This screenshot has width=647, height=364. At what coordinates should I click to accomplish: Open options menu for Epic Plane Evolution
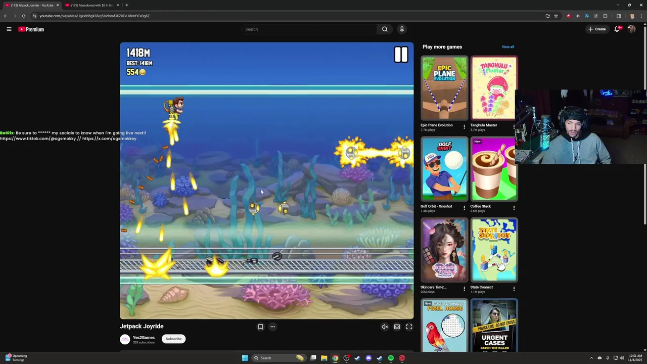[464, 127]
